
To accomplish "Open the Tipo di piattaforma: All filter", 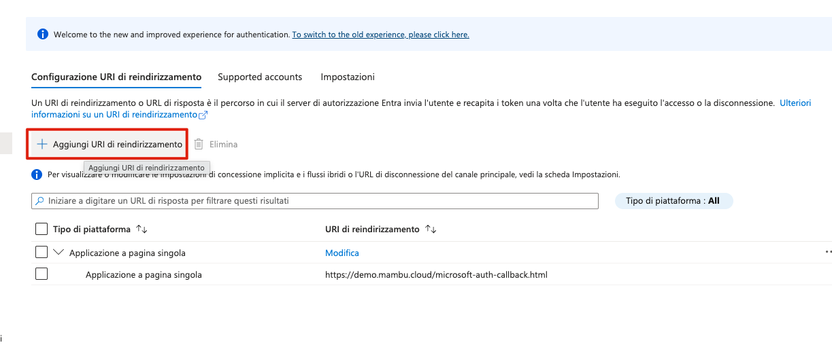I will click(673, 201).
